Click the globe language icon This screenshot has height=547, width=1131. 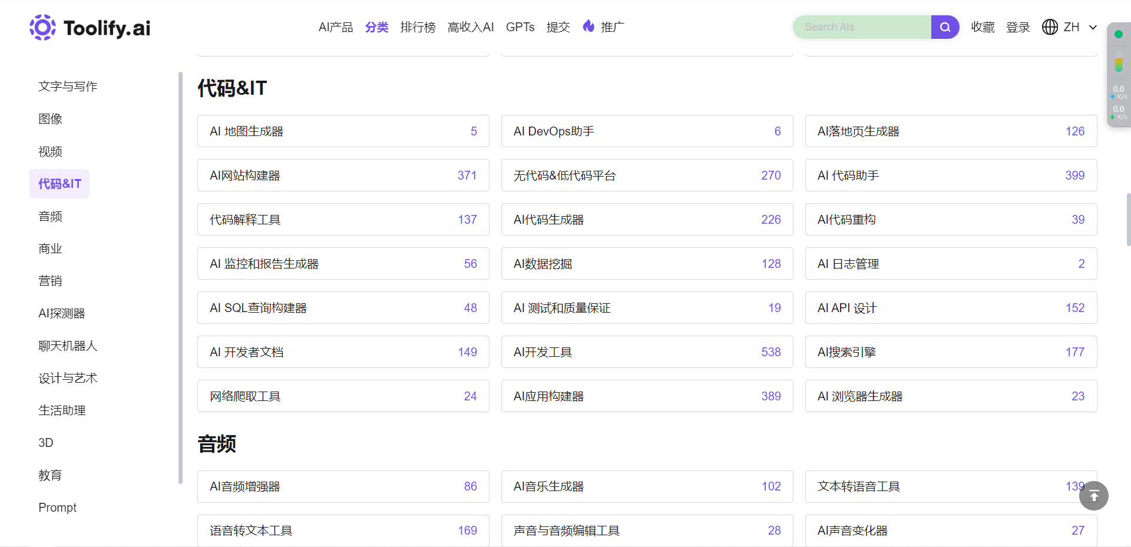pos(1050,27)
